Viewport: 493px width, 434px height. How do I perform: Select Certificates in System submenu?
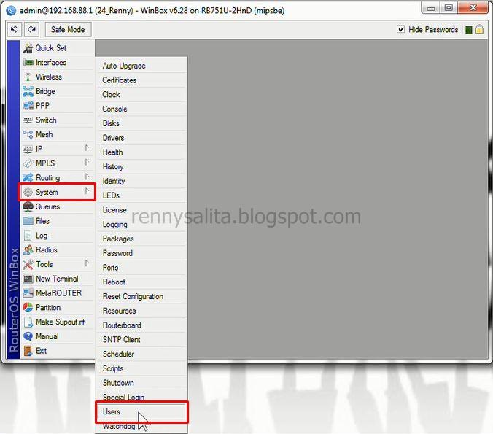[141, 80]
